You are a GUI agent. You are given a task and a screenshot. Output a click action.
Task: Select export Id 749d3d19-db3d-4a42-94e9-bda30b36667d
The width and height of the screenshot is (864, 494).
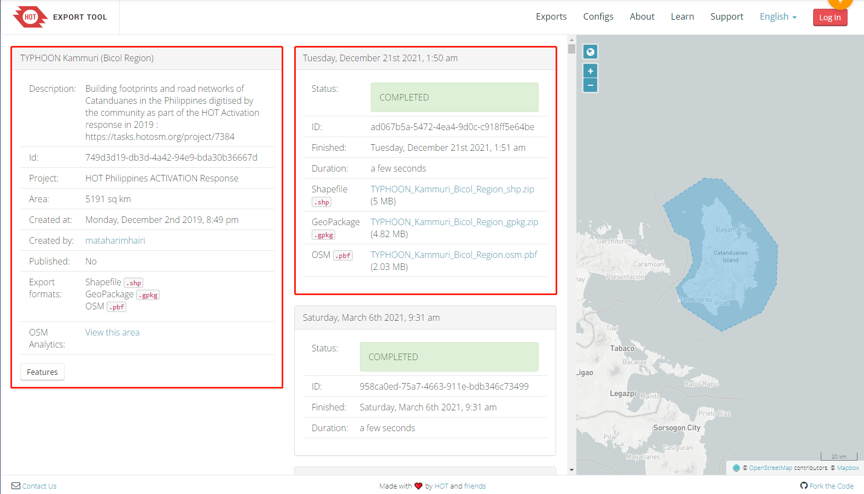pos(171,157)
